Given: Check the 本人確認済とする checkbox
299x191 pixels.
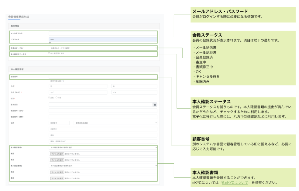Looking at the screenshot, I should coord(49,53).
